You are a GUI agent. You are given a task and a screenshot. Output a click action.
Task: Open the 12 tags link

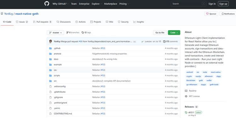pyautogui.click(x=86, y=32)
